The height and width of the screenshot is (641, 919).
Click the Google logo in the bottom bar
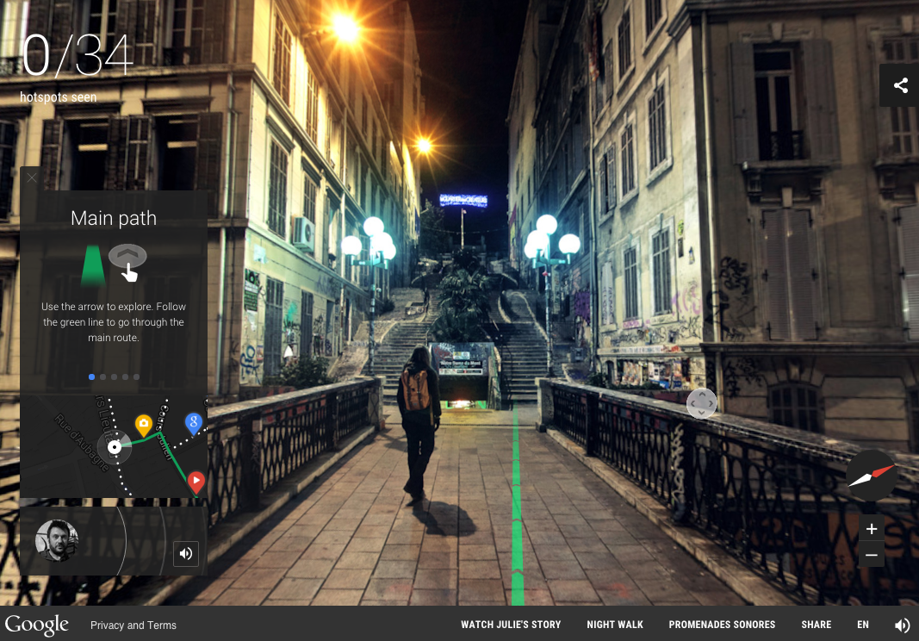coord(36,625)
